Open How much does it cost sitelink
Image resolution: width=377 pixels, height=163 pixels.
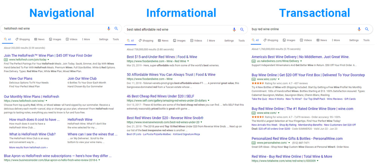34,120
